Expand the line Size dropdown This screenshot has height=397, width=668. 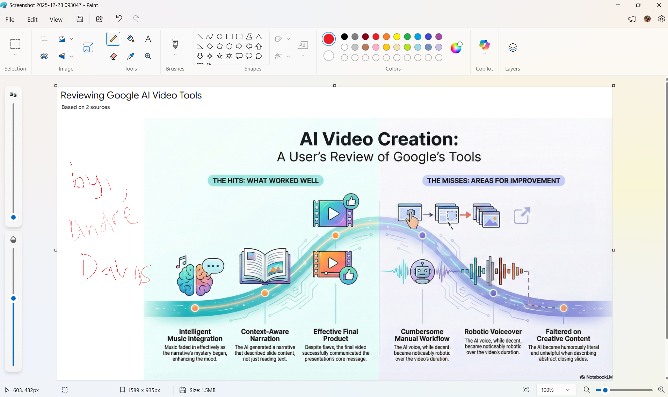[303, 56]
